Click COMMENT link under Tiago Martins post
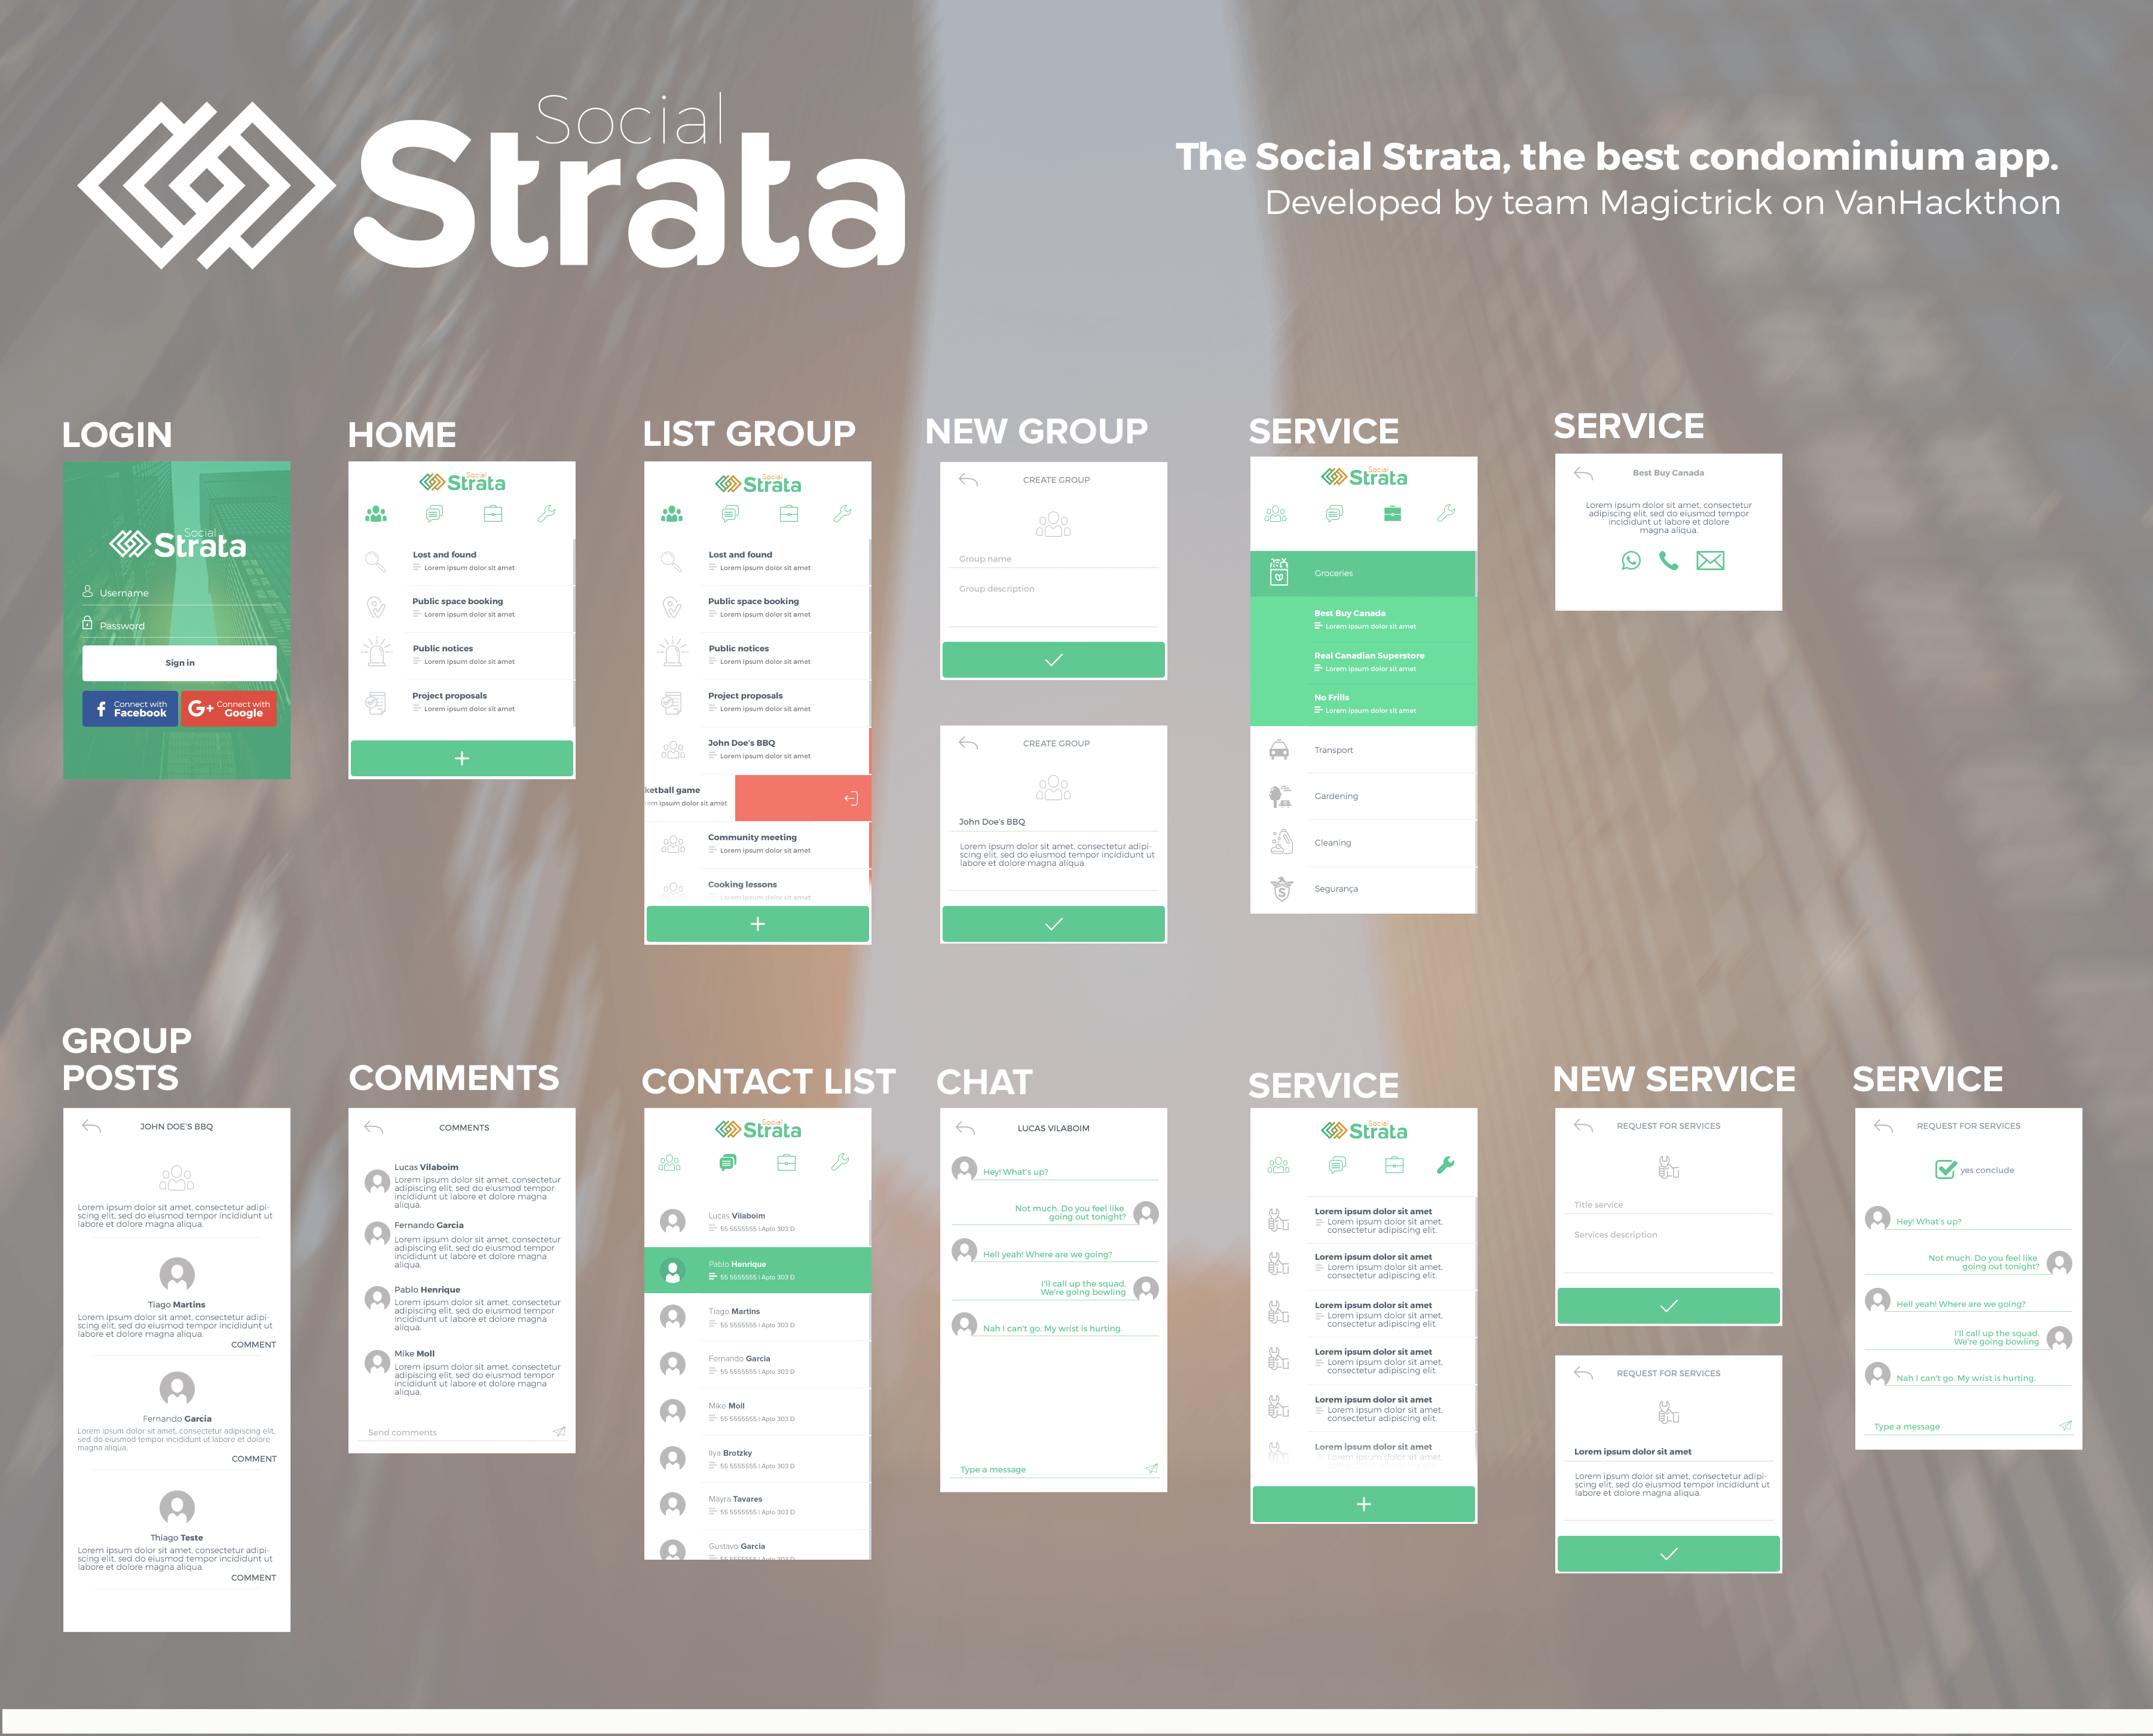 point(253,1345)
